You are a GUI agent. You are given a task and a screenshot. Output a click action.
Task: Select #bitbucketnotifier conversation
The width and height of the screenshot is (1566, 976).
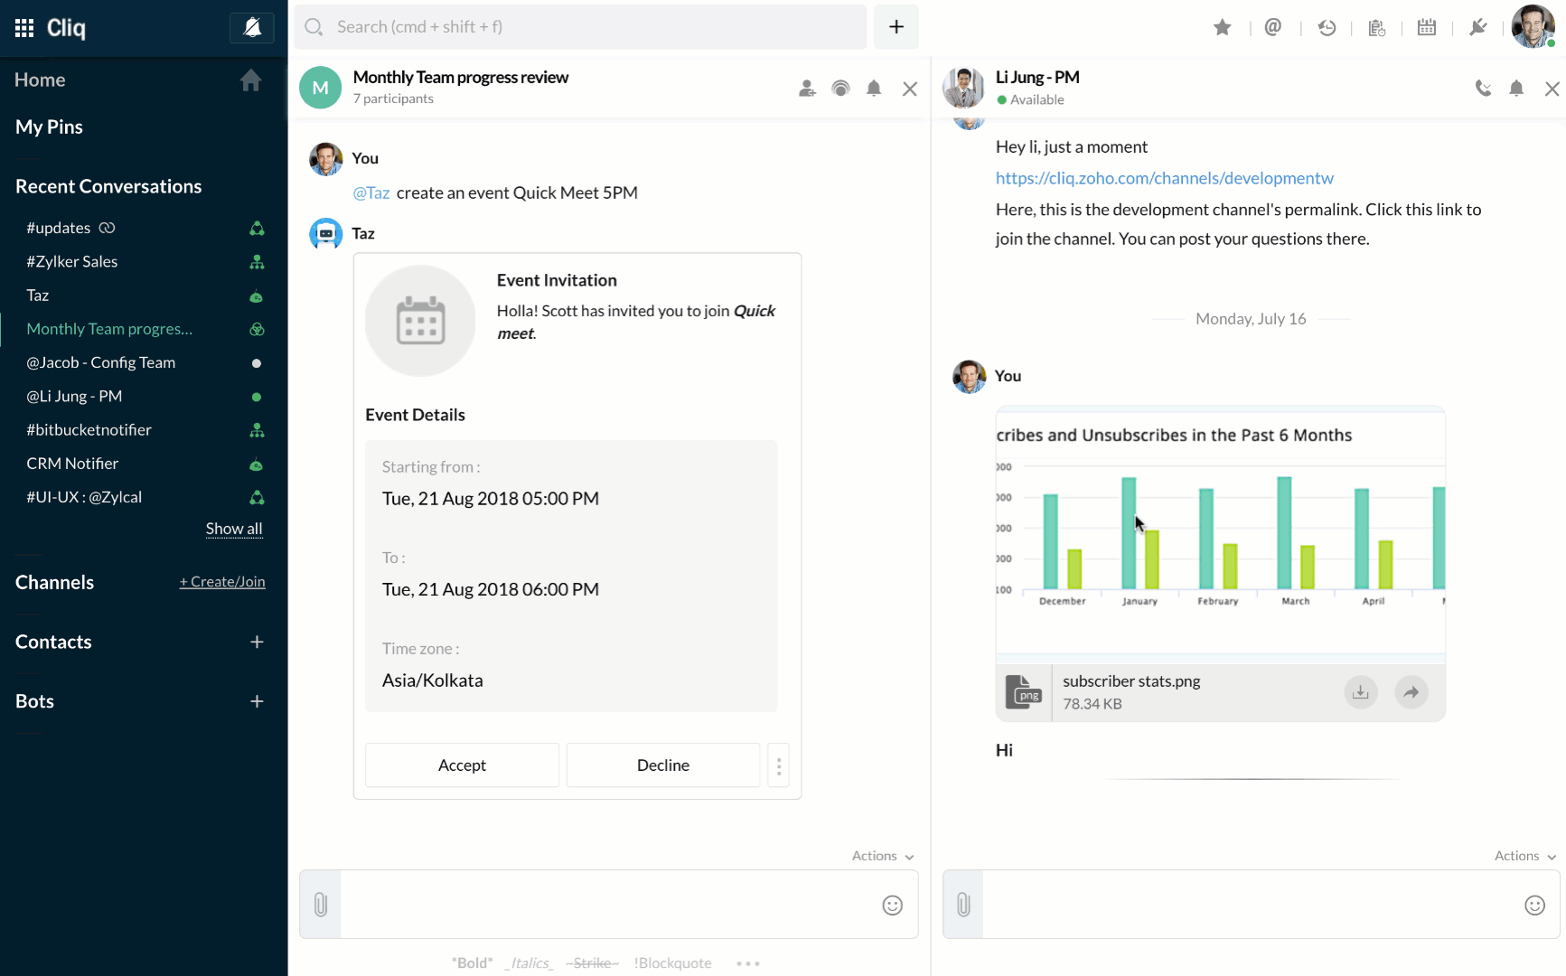click(x=144, y=430)
